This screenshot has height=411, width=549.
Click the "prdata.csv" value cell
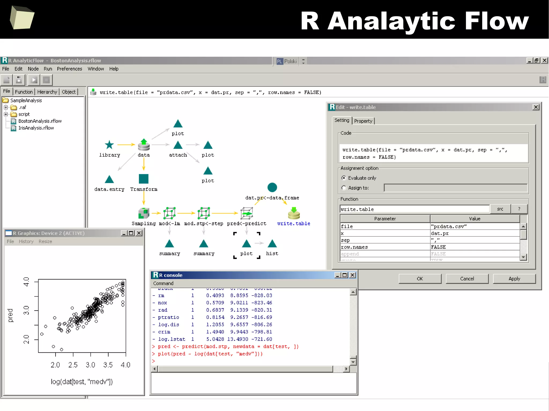click(x=475, y=227)
